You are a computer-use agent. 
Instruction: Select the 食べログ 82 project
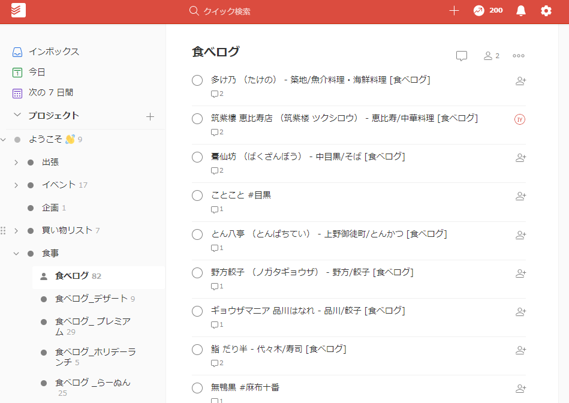pos(99,276)
